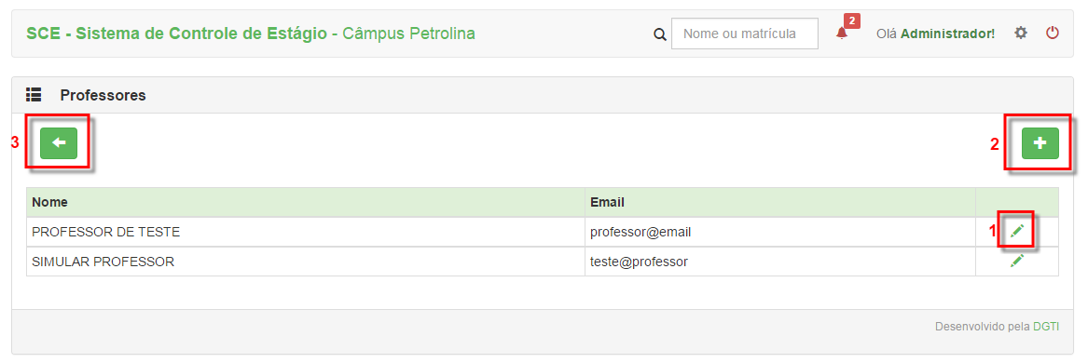Click the magnifying glass search icon
This screenshot has height=363, width=1088.
(660, 34)
